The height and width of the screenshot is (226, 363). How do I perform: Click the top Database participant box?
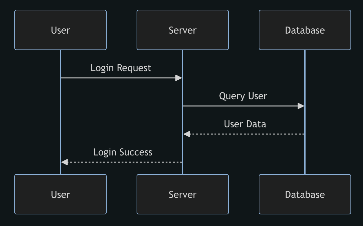point(305,30)
